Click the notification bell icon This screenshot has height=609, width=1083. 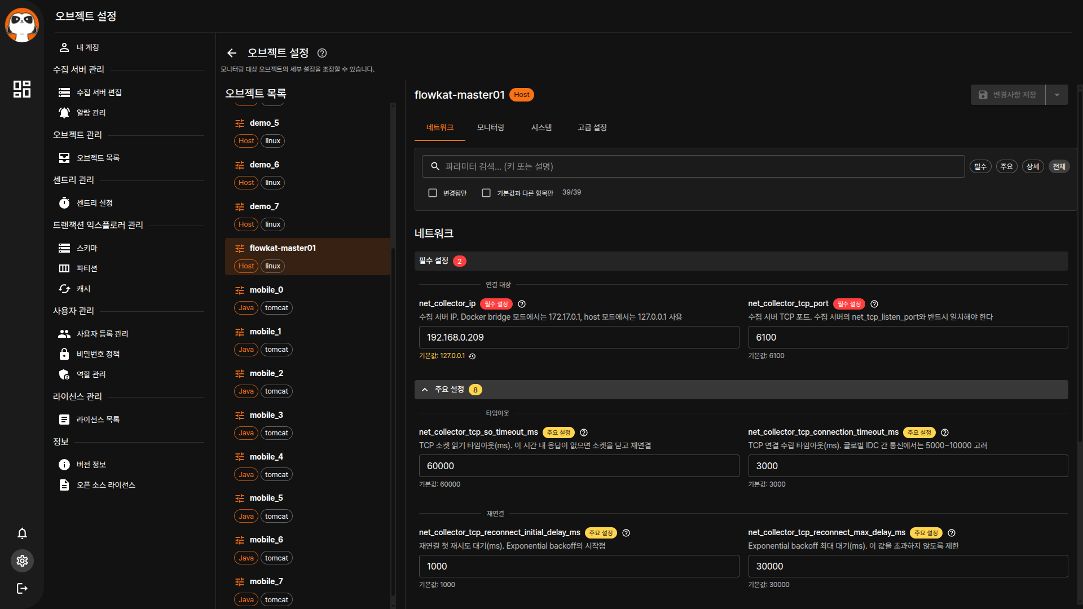coord(22,533)
